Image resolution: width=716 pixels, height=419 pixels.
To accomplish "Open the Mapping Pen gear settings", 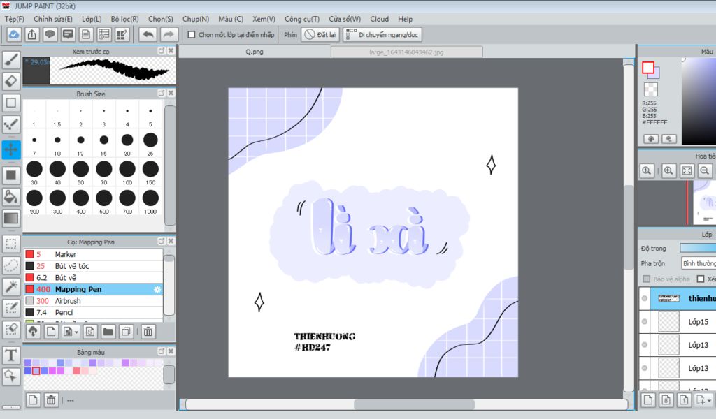I will click(x=157, y=290).
